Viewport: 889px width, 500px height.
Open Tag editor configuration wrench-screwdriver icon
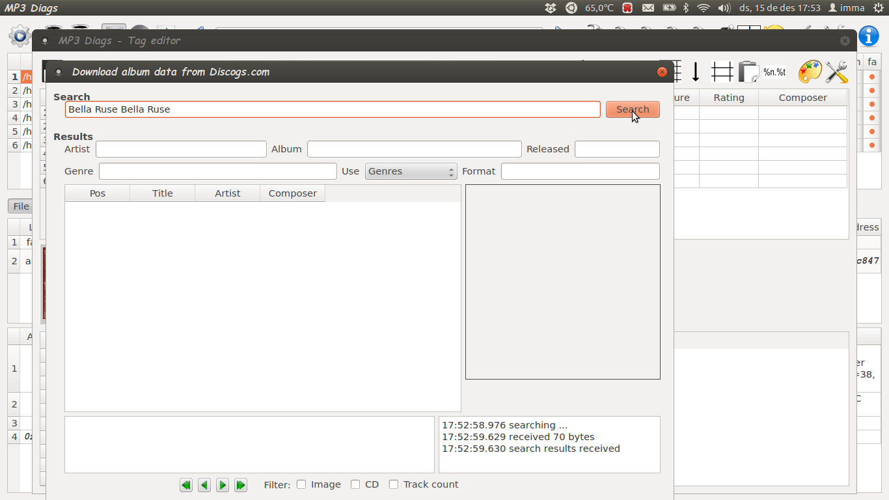837,72
